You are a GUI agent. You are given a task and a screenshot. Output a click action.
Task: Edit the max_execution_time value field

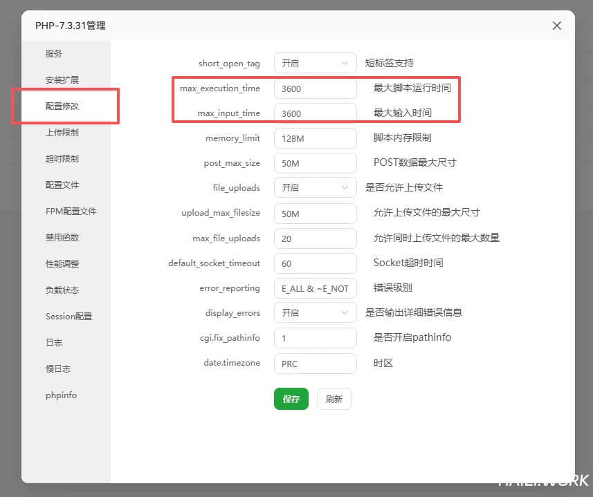(x=315, y=88)
